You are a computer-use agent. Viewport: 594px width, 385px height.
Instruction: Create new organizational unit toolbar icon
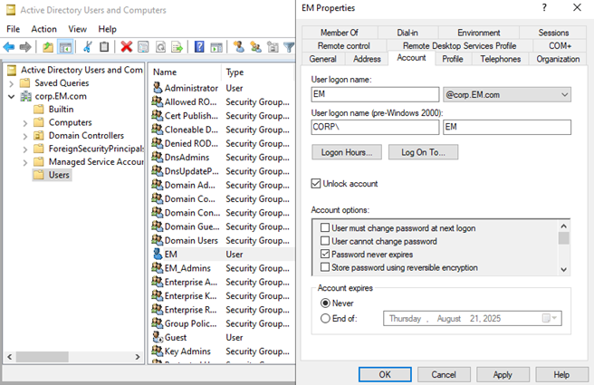(273, 47)
